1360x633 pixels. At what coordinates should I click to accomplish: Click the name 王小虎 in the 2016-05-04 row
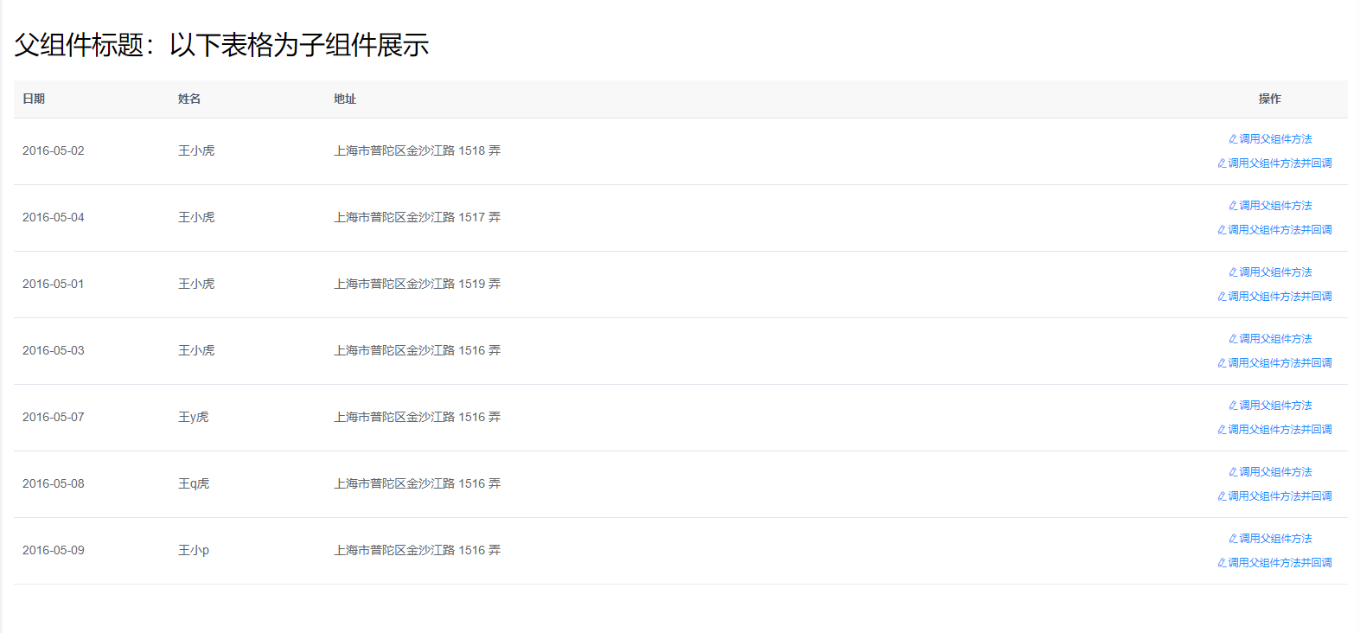[196, 218]
